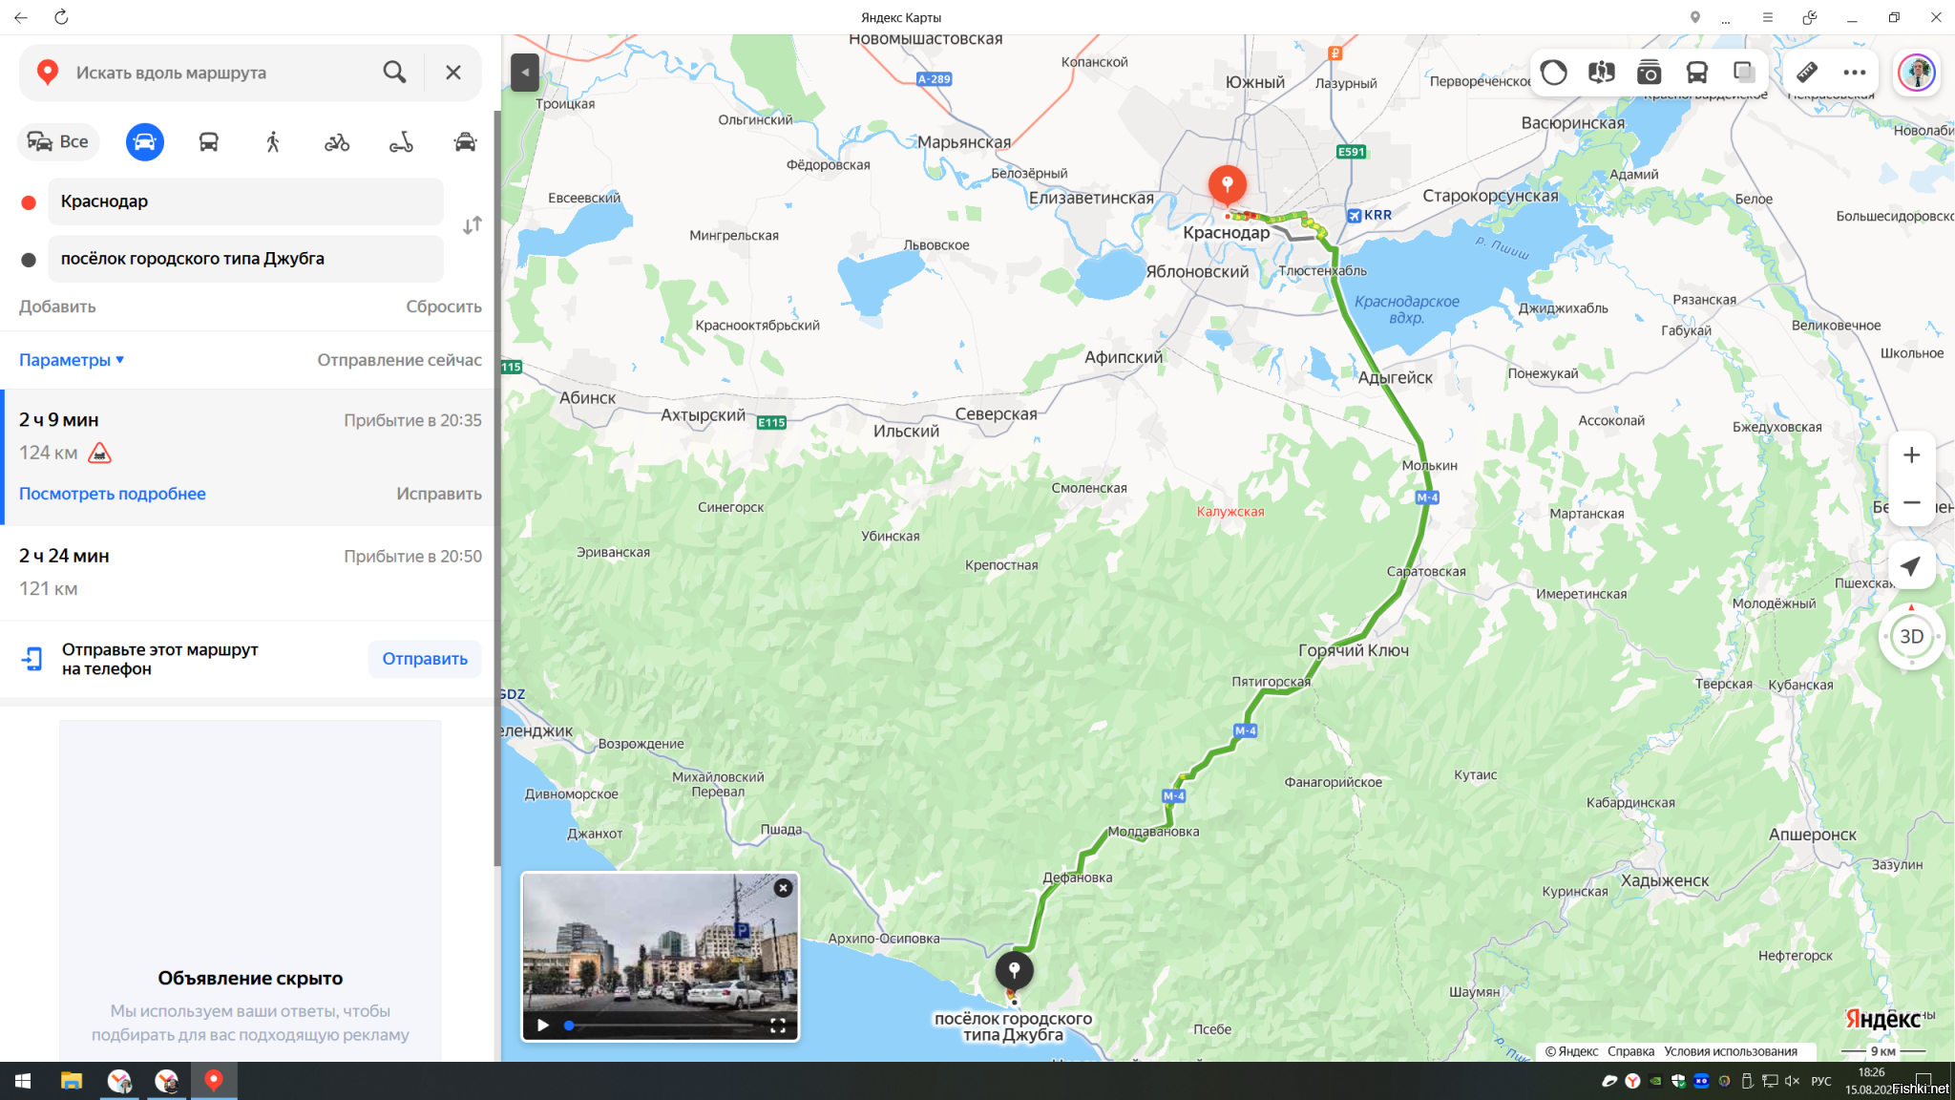Click the 'Горячий Ключ' map label

click(1354, 650)
